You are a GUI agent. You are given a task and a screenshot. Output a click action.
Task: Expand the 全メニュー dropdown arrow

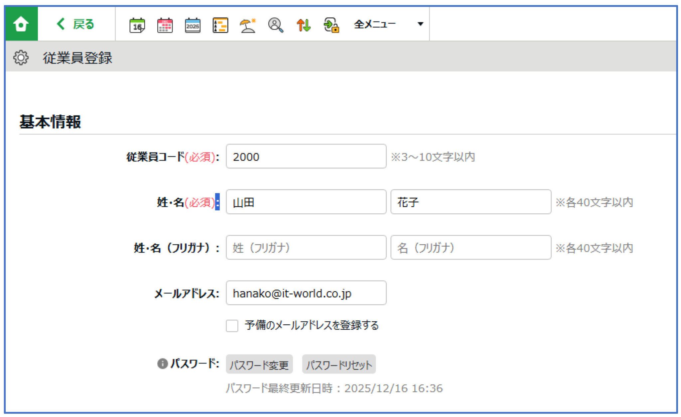tap(420, 24)
